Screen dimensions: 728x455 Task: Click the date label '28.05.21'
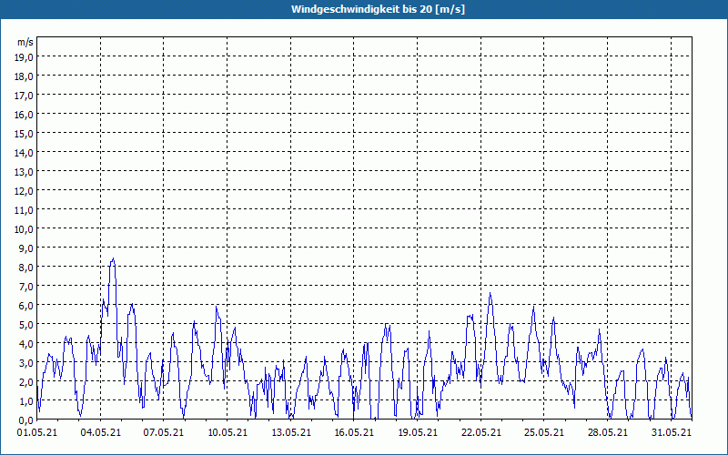[607, 432]
